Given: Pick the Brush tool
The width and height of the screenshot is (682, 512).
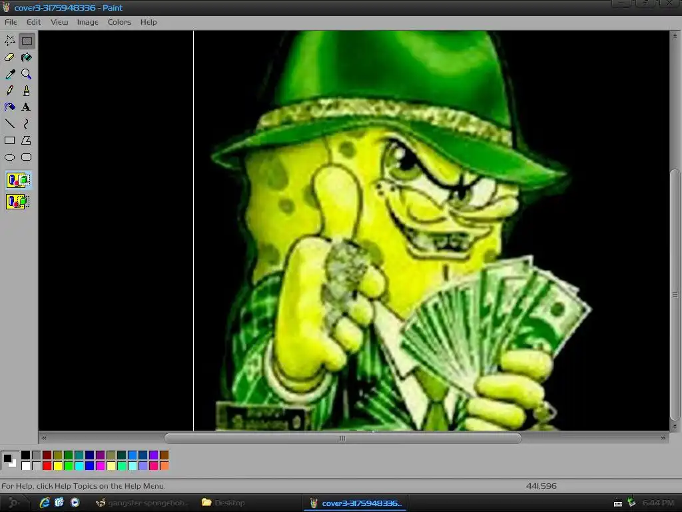Looking at the screenshot, I should 27,91.
